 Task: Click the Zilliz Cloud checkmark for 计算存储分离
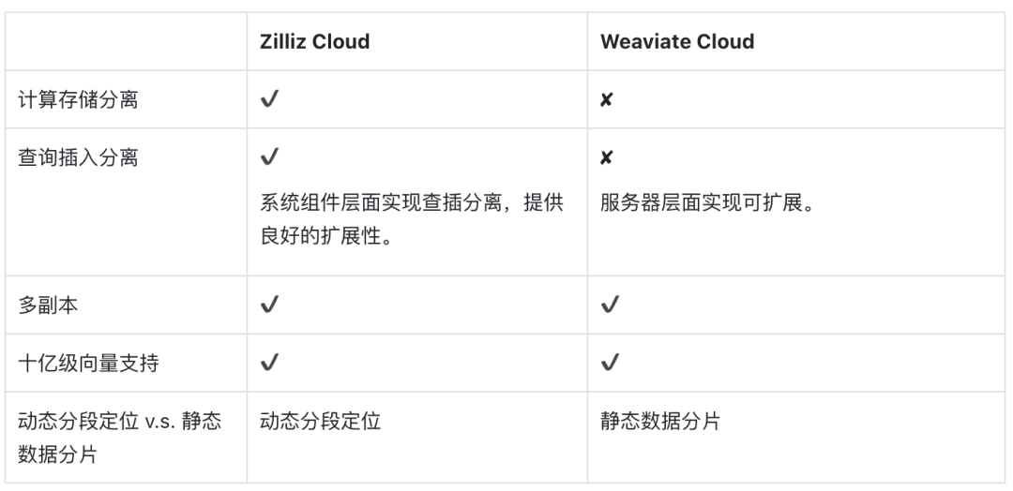(268, 99)
